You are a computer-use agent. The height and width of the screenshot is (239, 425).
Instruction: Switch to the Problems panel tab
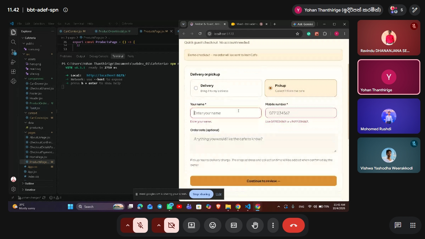click(x=66, y=56)
